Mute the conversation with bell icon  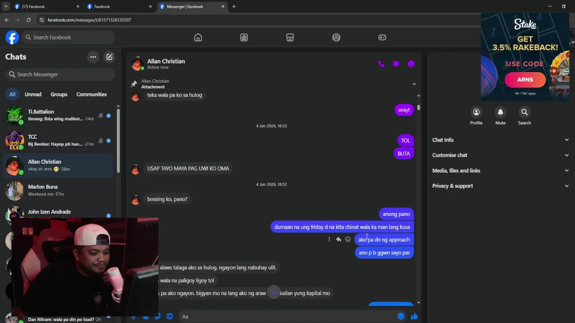[500, 112]
